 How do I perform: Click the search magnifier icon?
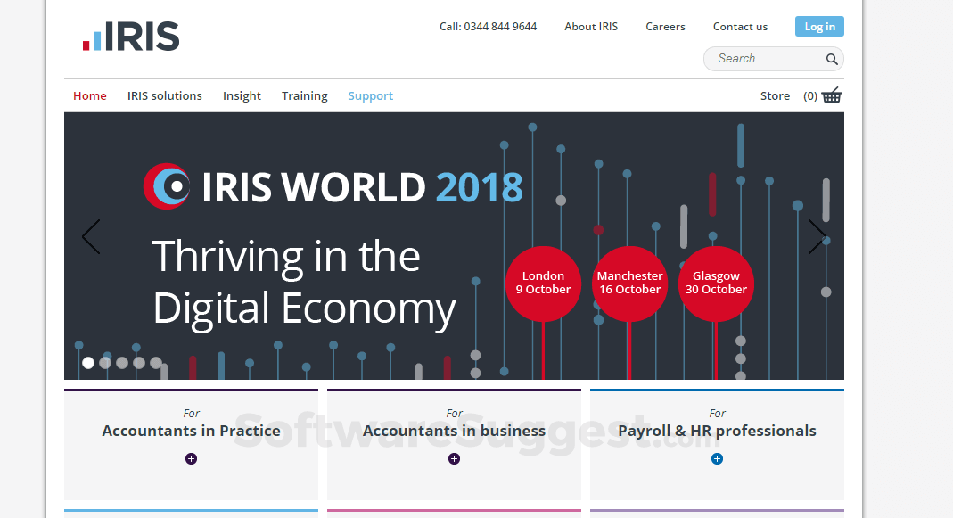pos(832,59)
